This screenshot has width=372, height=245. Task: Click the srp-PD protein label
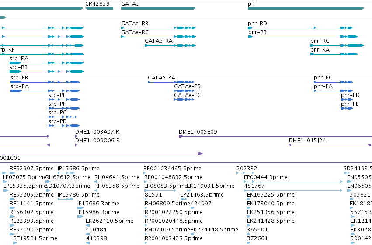coord(58,121)
